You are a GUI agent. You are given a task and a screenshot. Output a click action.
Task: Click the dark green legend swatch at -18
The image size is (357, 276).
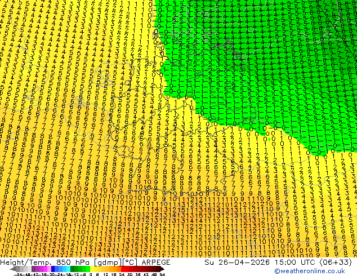coord(73,269)
